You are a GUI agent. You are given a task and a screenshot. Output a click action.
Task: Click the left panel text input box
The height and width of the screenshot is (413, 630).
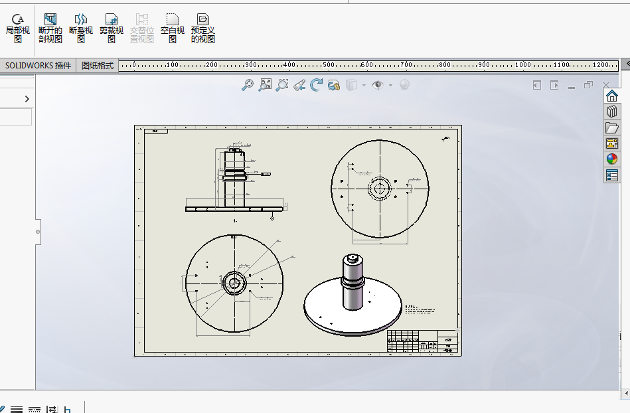pos(16,117)
